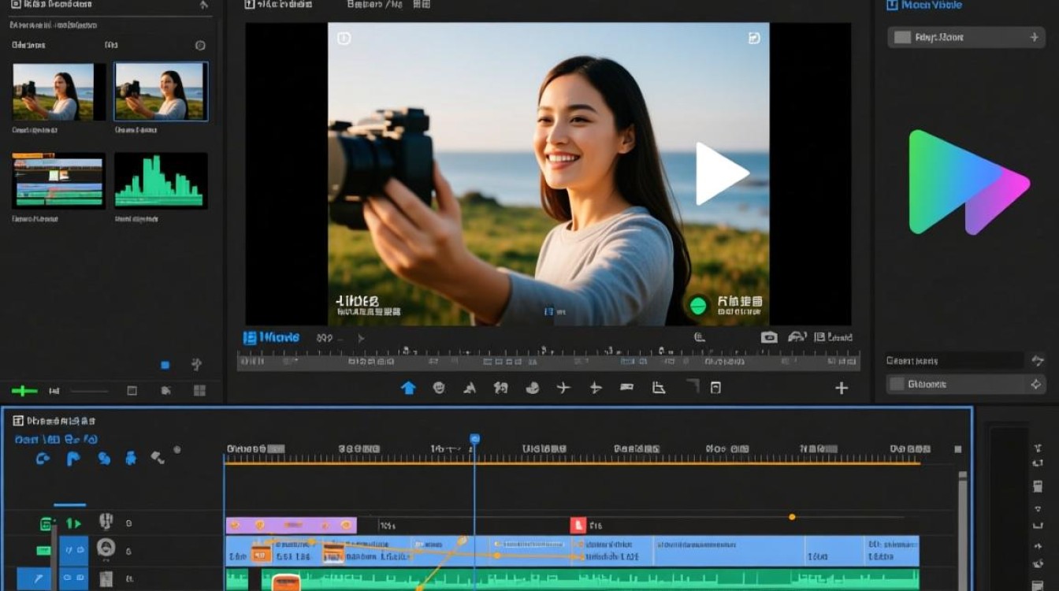Image resolution: width=1059 pixels, height=591 pixels.
Task: Click the blue pen button on third track
Action: pyautogui.click(x=34, y=579)
